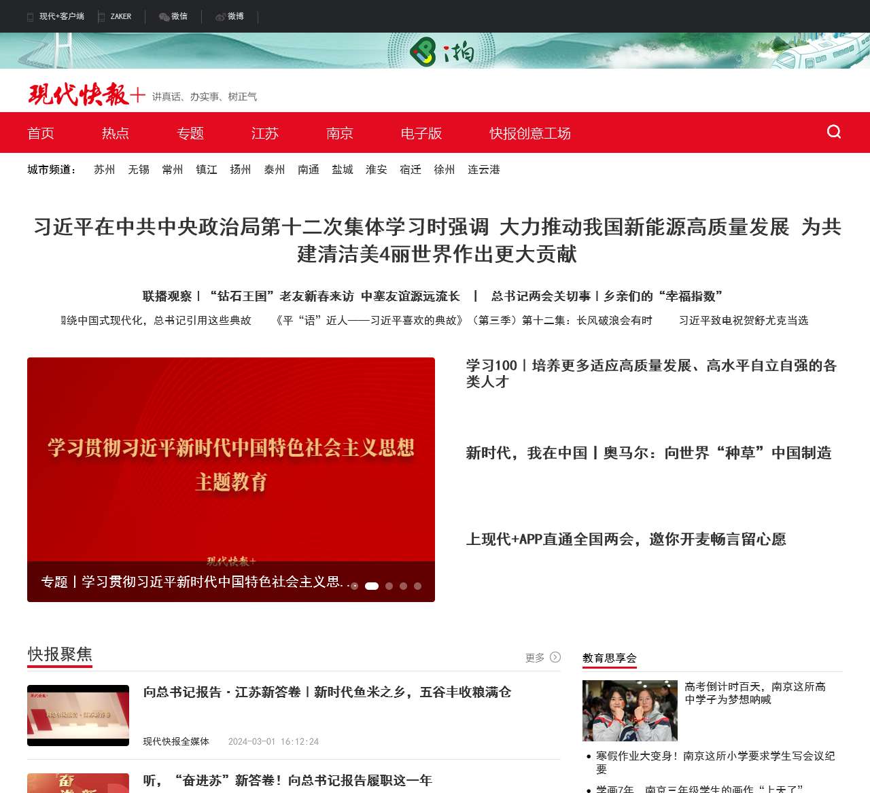
Task: Click the photo of two students
Action: coord(630,711)
